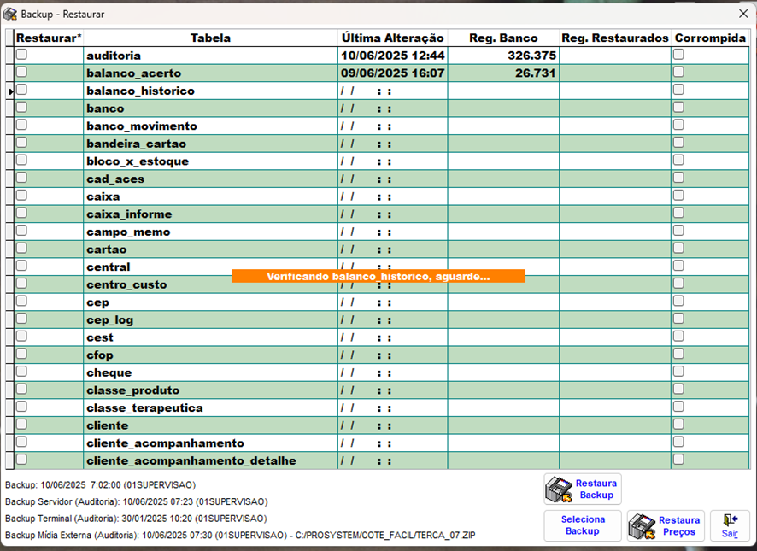
Task: Select the campo_memo table name
Action: click(x=128, y=232)
